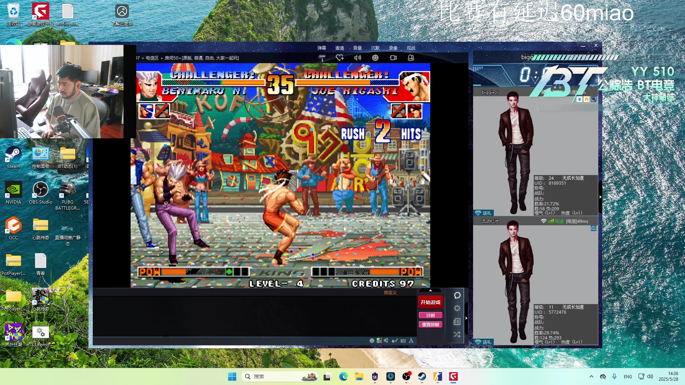
Task: Expand the up-arrow tab above 开始游戏
Action: (x=430, y=291)
